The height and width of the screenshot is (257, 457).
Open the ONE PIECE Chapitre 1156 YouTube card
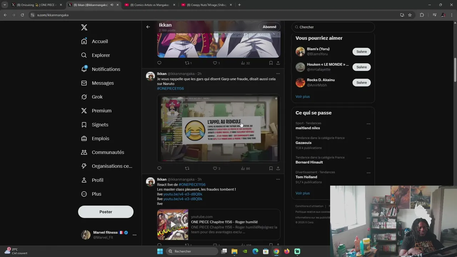tap(219, 225)
